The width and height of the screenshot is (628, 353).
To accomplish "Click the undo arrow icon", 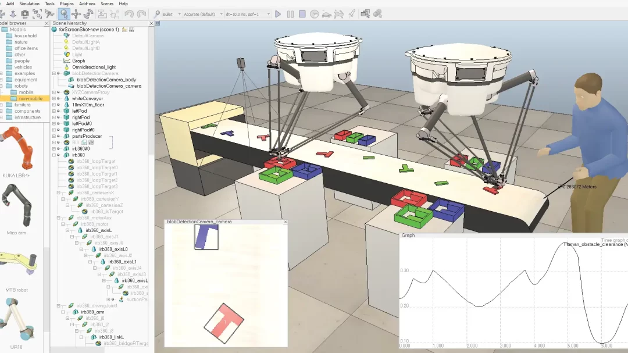I will [x=130, y=14].
